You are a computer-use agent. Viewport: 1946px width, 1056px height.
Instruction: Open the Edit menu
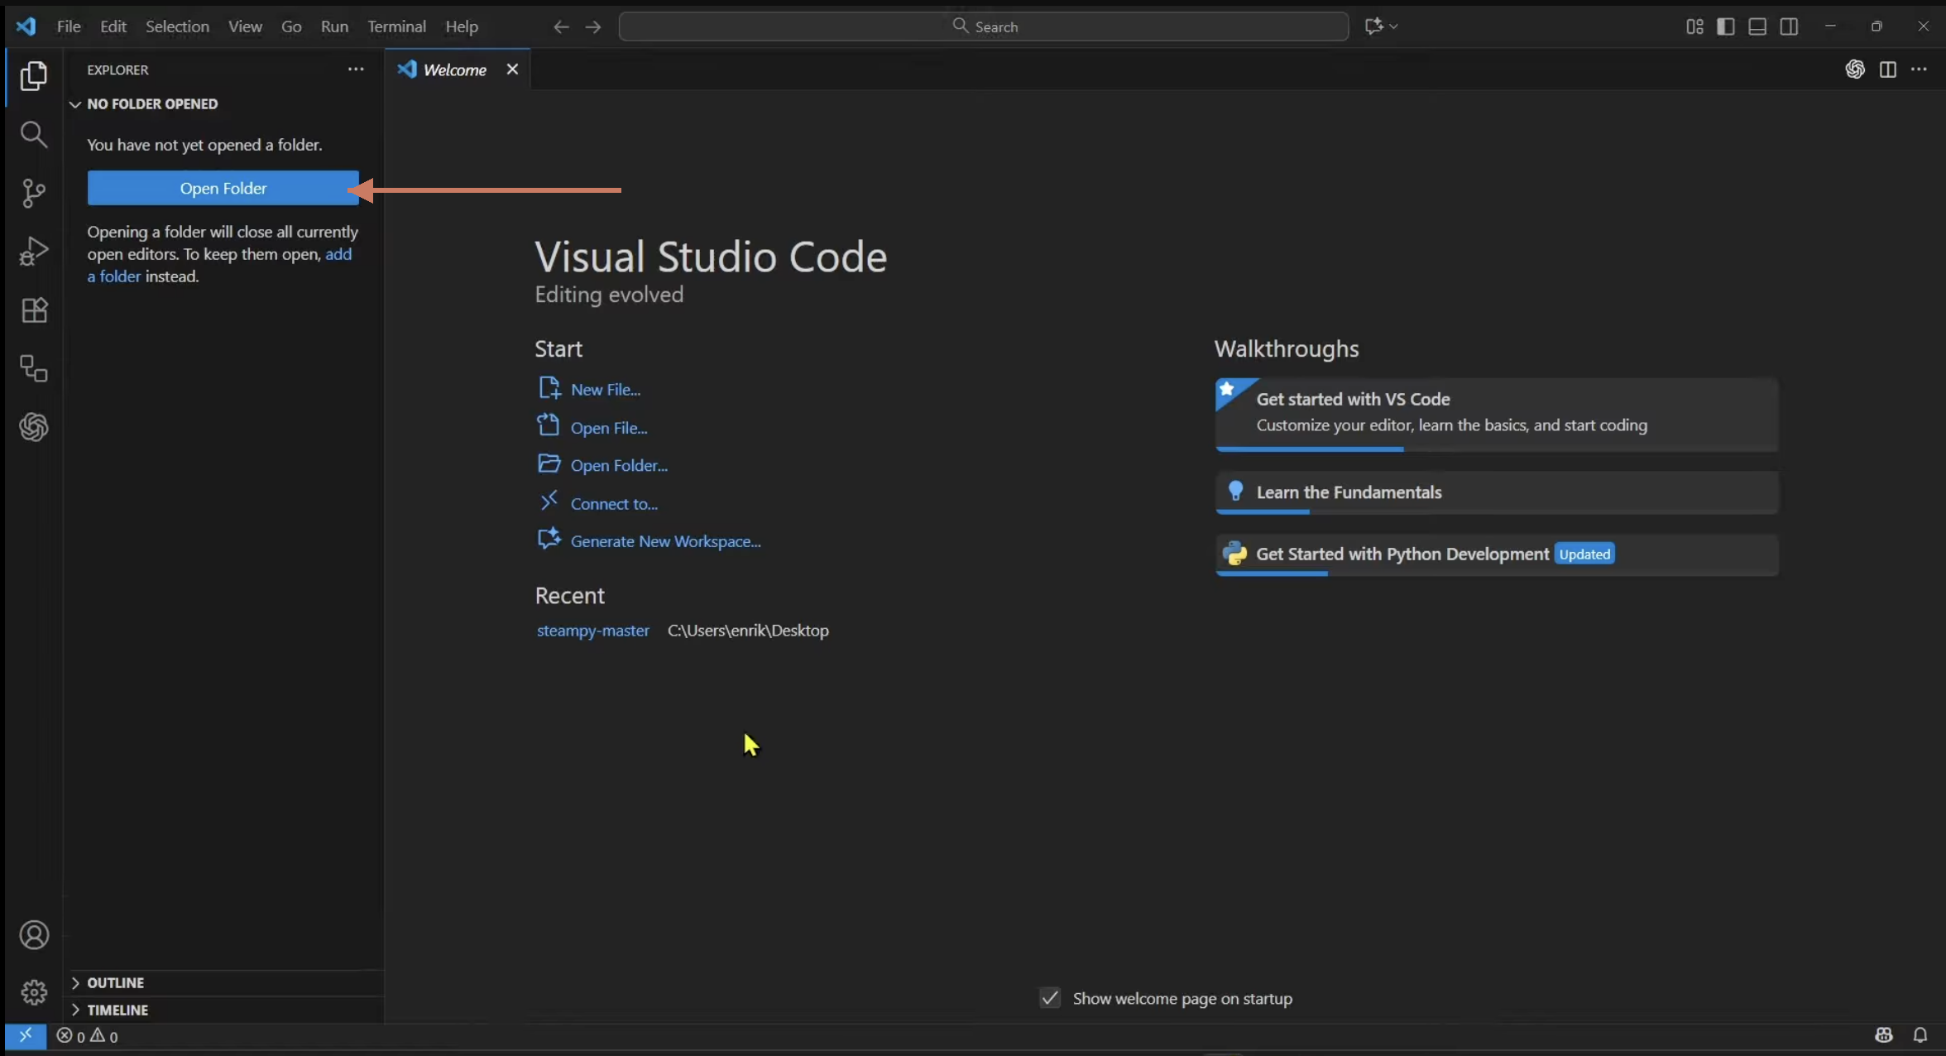point(113,26)
